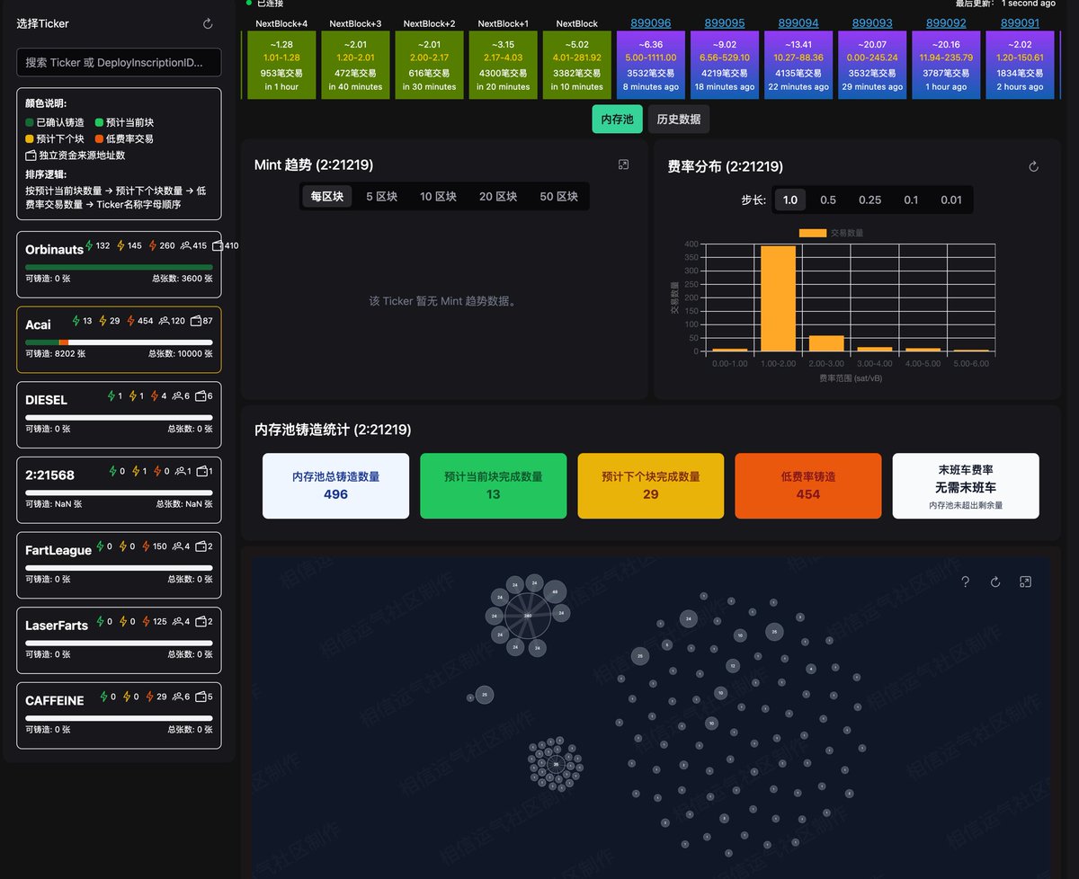Select the FartLeague ticker card

[x=119, y=565]
